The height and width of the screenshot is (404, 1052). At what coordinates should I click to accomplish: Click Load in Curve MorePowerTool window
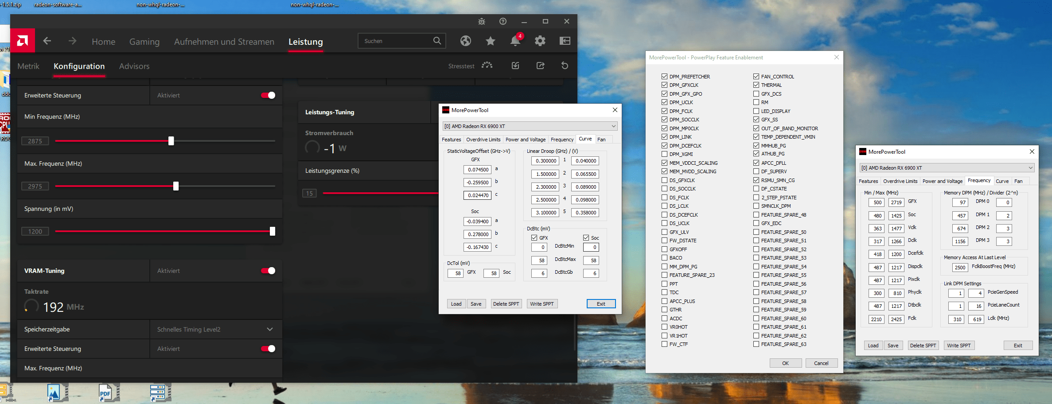click(456, 304)
